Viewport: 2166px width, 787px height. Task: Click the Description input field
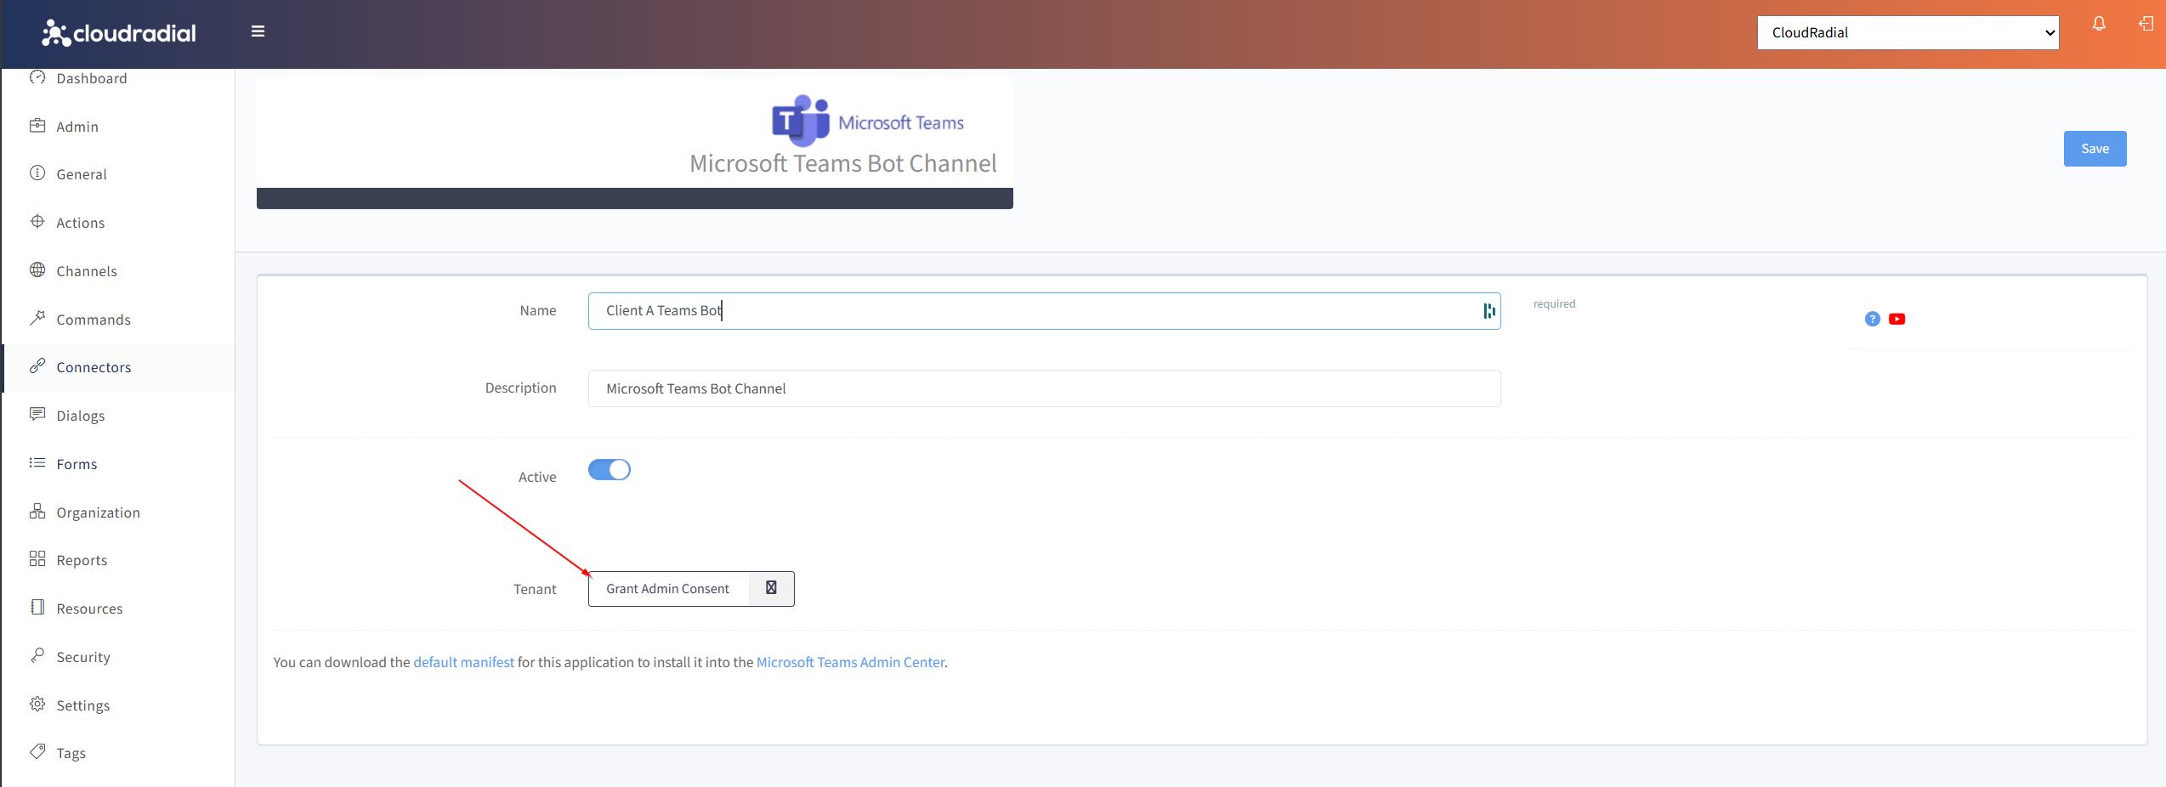point(1044,388)
